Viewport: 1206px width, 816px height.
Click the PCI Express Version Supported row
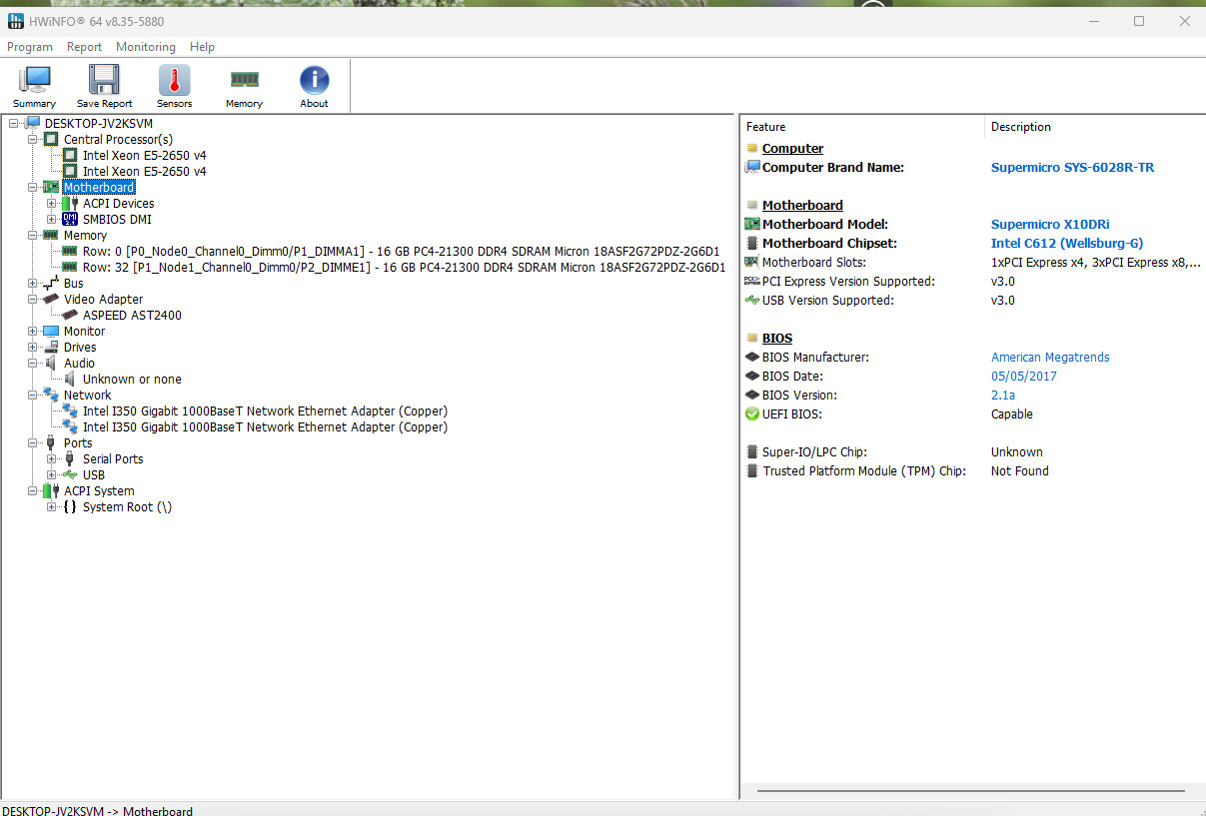973,282
